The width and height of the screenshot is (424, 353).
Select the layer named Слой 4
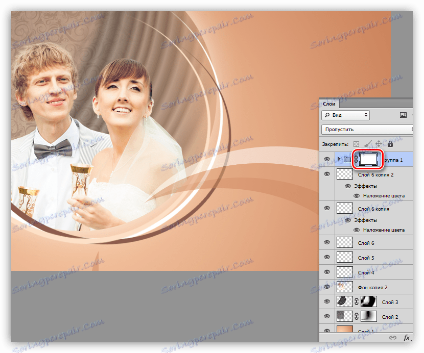click(x=366, y=272)
